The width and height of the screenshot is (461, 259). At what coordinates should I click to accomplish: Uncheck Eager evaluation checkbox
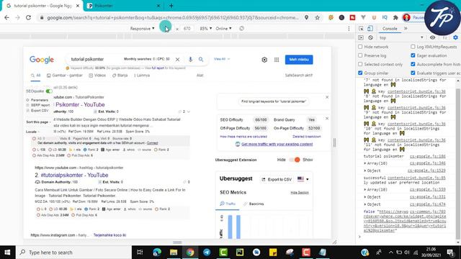(x=413, y=55)
